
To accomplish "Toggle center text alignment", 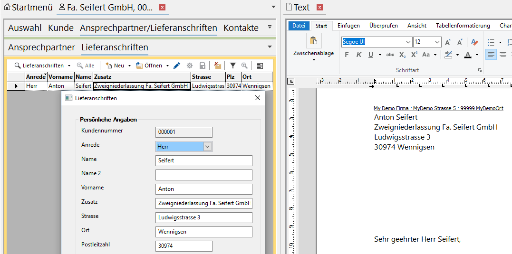I will (503, 55).
